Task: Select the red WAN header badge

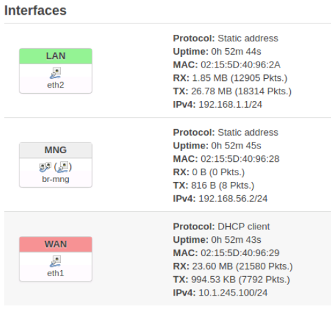Action: click(56, 244)
